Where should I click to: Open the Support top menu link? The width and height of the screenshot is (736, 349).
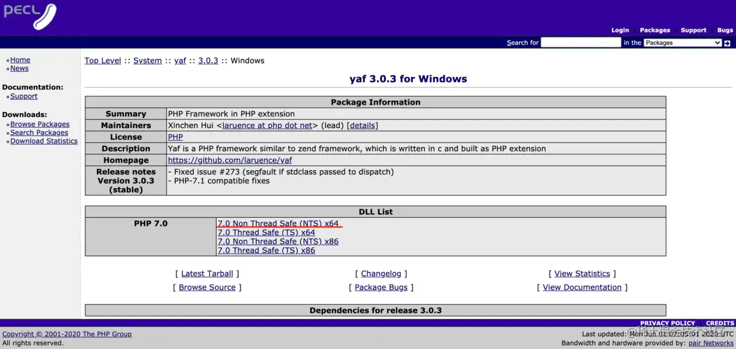694,30
